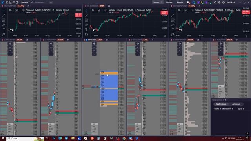Open Microsoft Edge from taskbar

pos(60,138)
